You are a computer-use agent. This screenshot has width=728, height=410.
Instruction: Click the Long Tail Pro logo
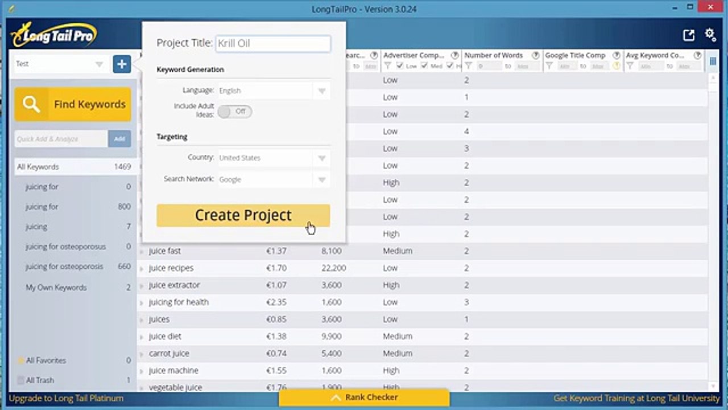tap(54, 34)
